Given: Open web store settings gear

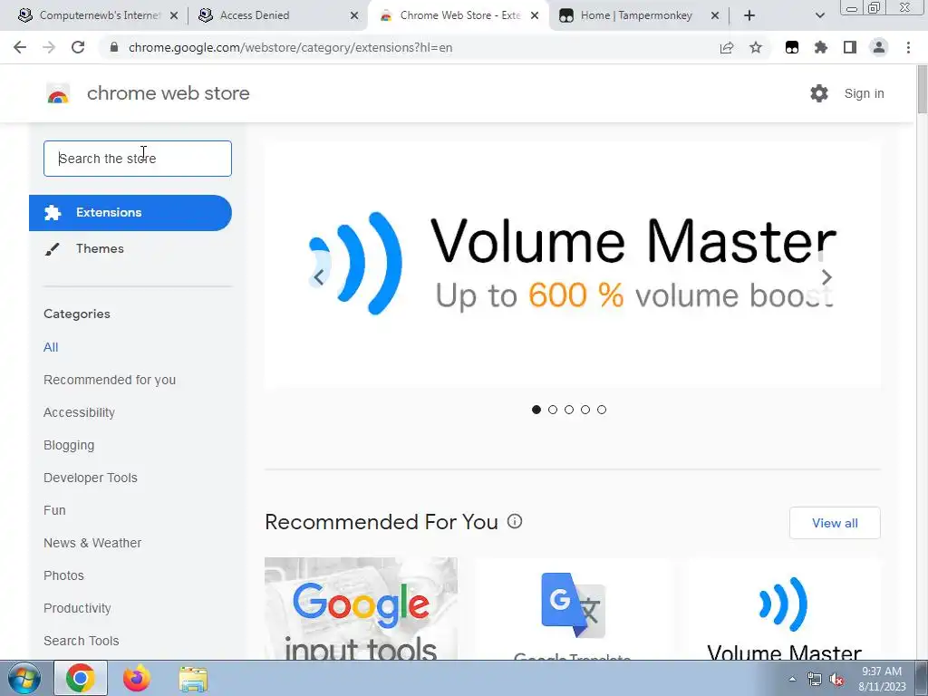Looking at the screenshot, I should (819, 93).
